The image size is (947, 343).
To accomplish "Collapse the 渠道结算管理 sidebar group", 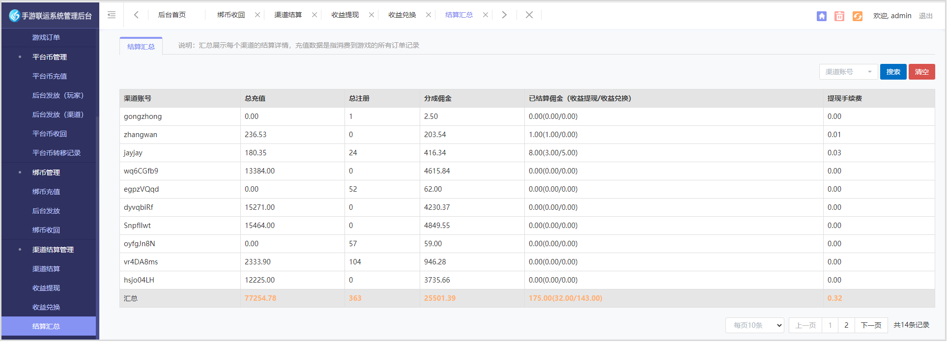I will tap(53, 250).
